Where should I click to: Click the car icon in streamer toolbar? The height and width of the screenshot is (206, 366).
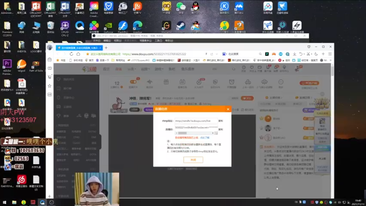[248, 82]
